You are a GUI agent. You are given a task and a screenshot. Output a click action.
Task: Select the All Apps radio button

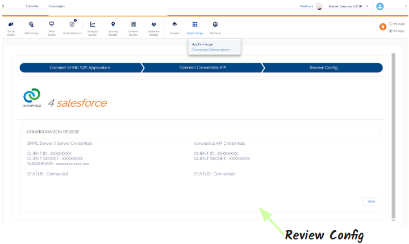click(x=390, y=31)
